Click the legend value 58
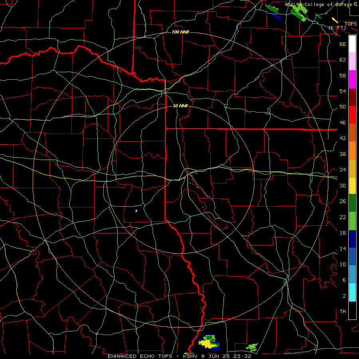The height and width of the screenshot is (359, 359). point(343,75)
